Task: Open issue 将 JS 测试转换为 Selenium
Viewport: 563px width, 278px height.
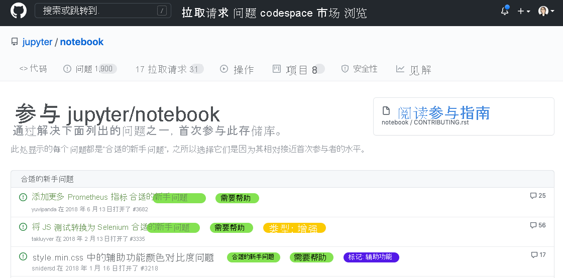Action: tap(80, 227)
